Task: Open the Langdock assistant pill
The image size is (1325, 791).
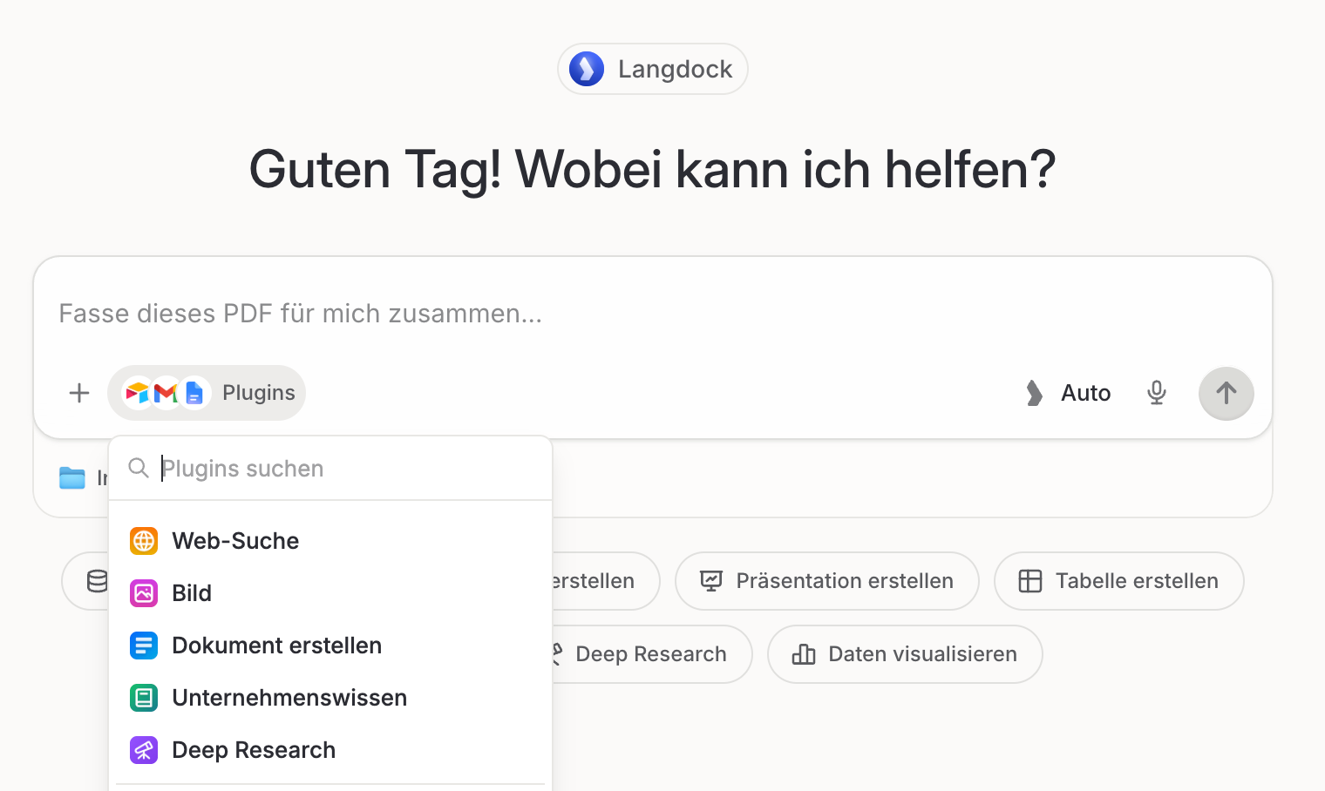Action: (x=653, y=69)
